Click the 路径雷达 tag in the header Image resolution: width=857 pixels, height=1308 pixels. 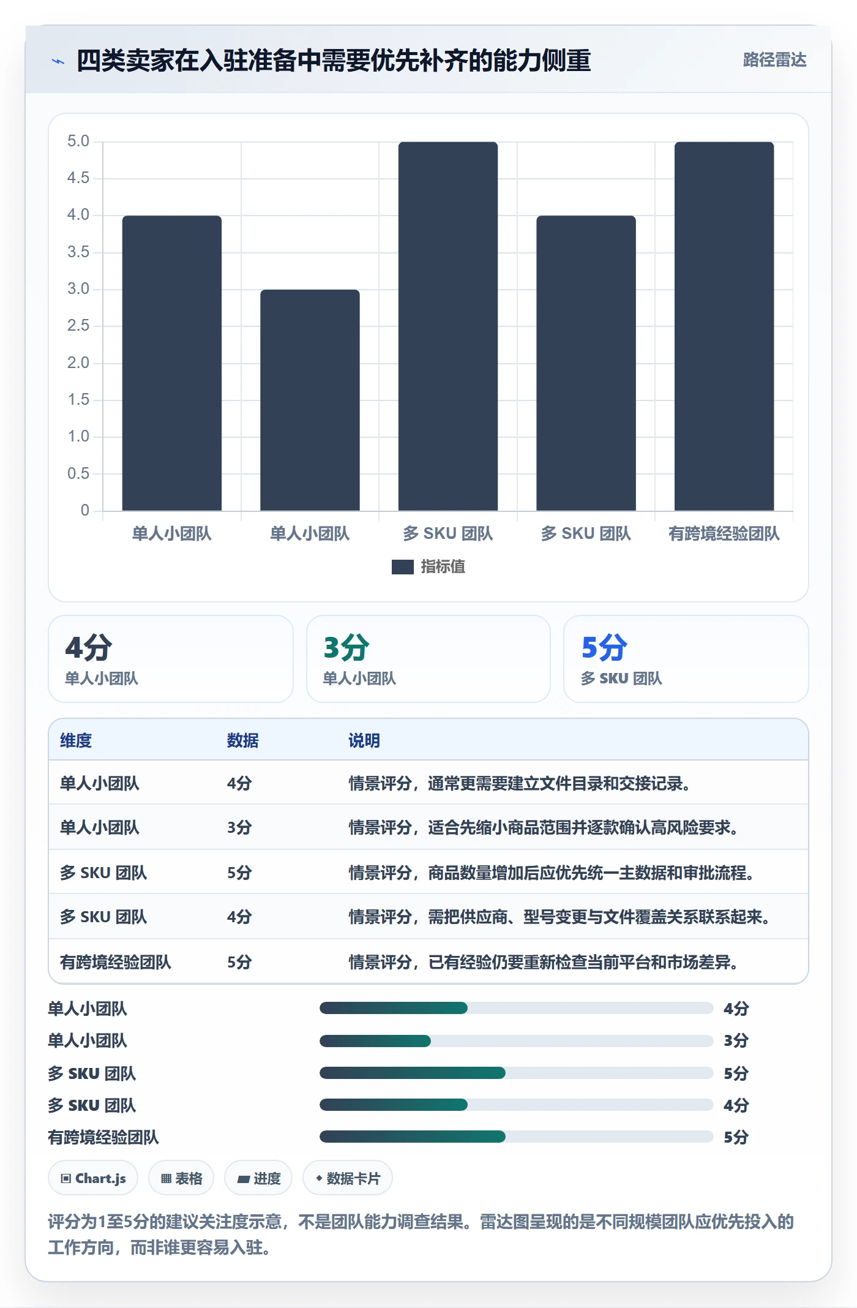pos(774,59)
